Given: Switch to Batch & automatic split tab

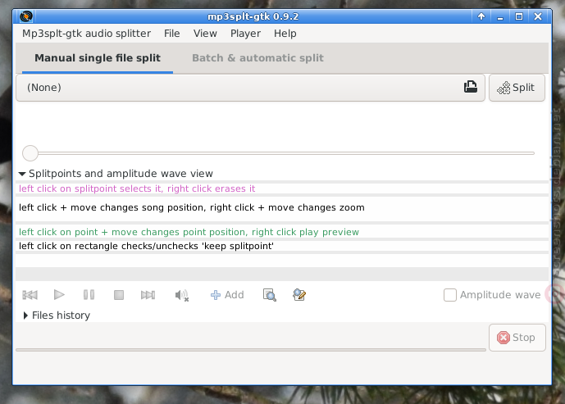Looking at the screenshot, I should point(257,58).
